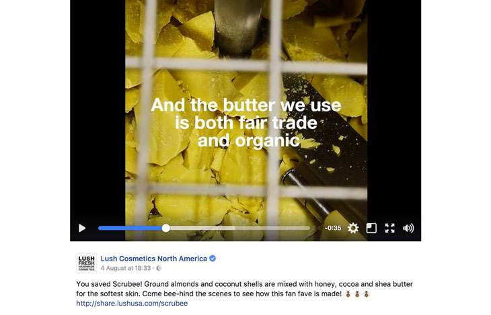Click the -0:35 remaining time display
Viewport: 491px width, 315px height.
[333, 228]
